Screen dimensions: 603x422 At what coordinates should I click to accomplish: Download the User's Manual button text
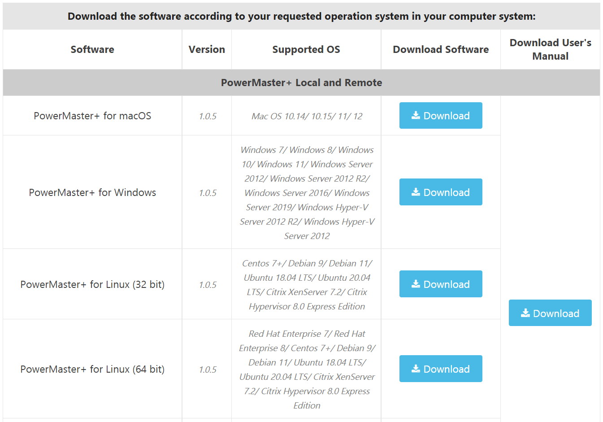556,313
